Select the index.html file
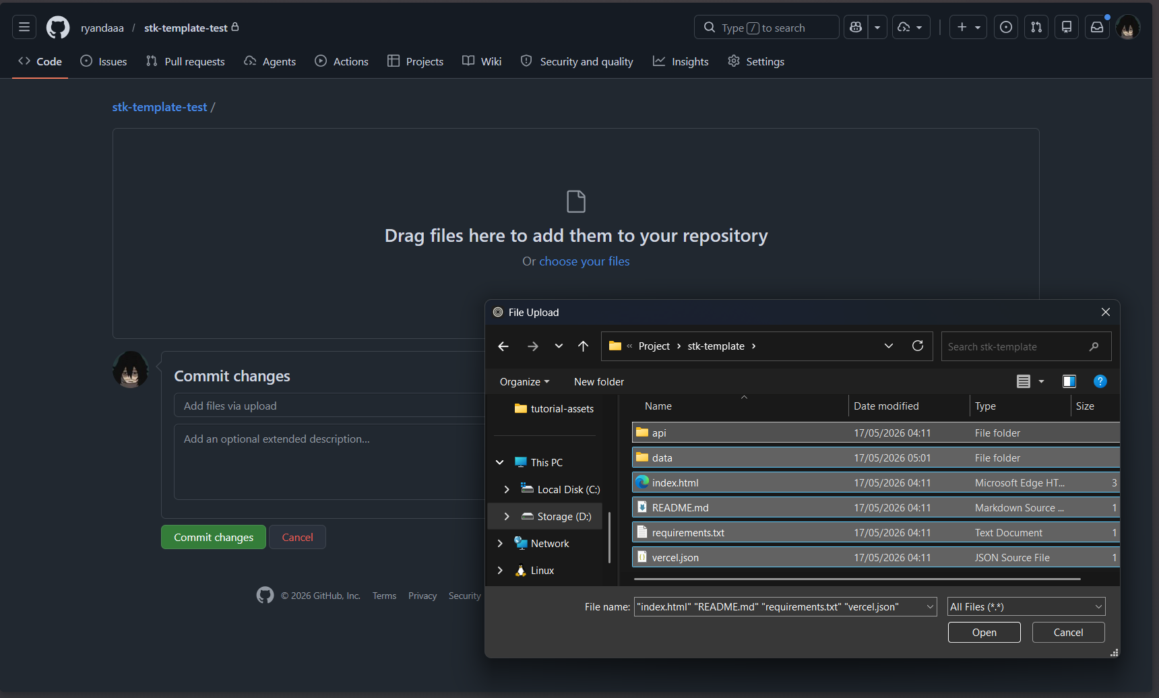The height and width of the screenshot is (698, 1159). (x=875, y=483)
